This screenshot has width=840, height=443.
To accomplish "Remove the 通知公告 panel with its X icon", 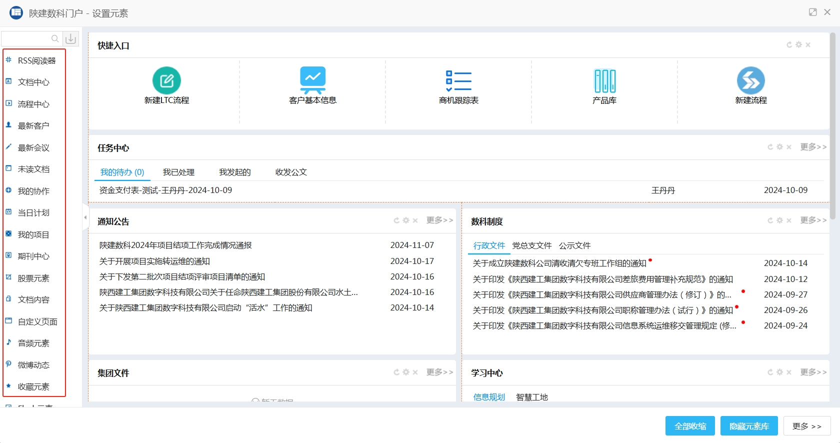I will click(415, 220).
